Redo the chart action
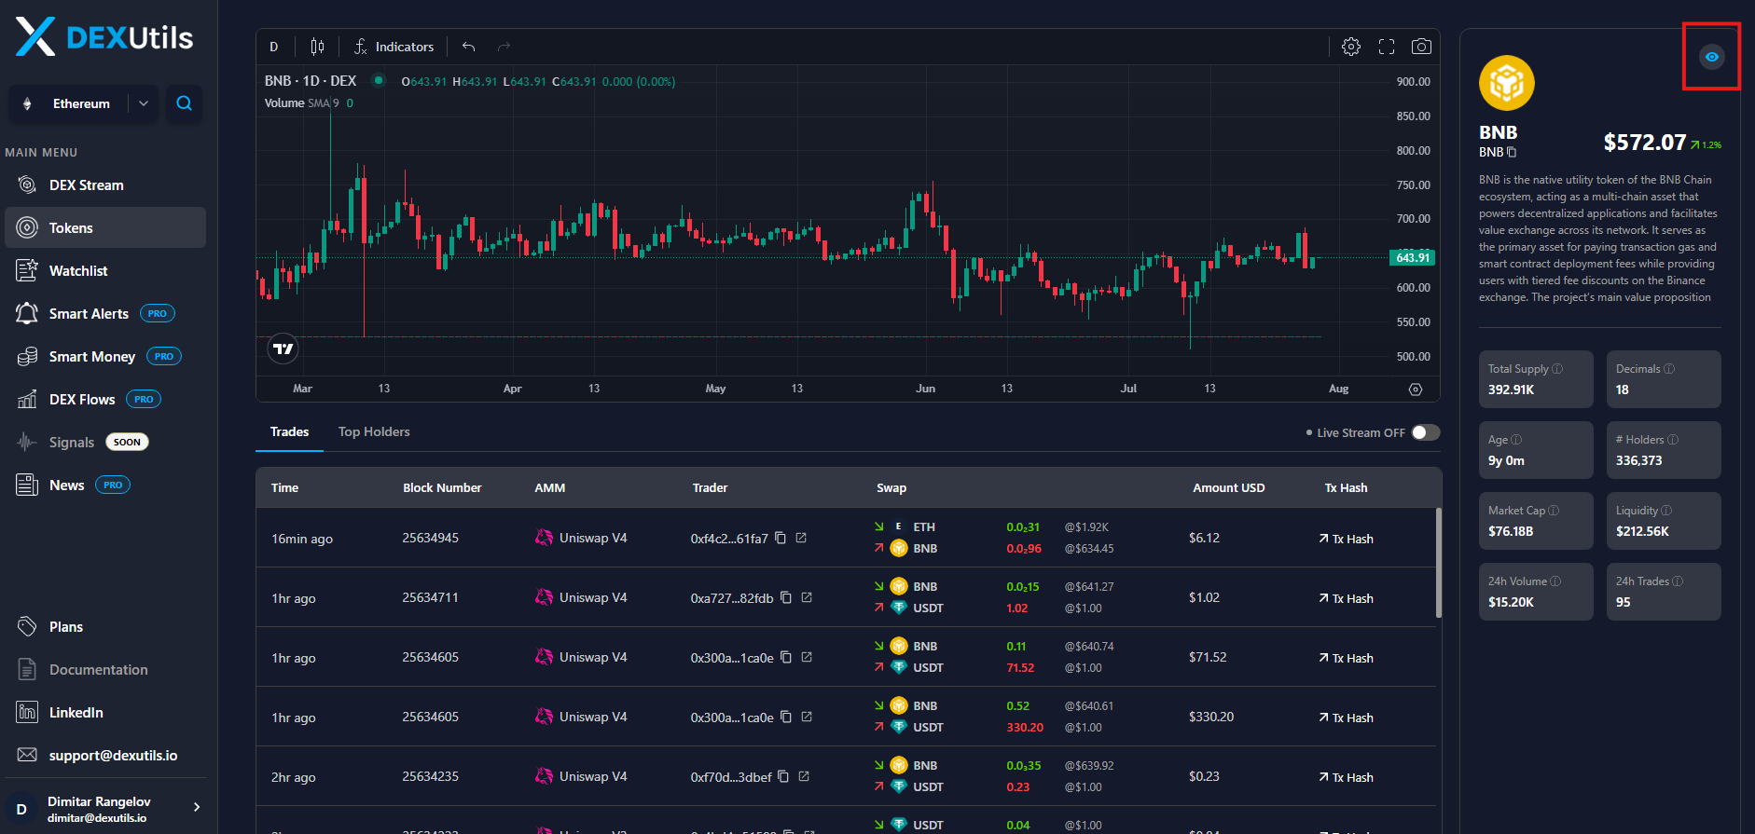The width and height of the screenshot is (1755, 834). (504, 47)
